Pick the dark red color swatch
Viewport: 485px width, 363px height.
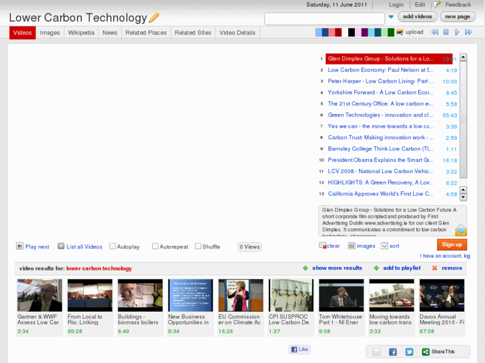(338, 32)
